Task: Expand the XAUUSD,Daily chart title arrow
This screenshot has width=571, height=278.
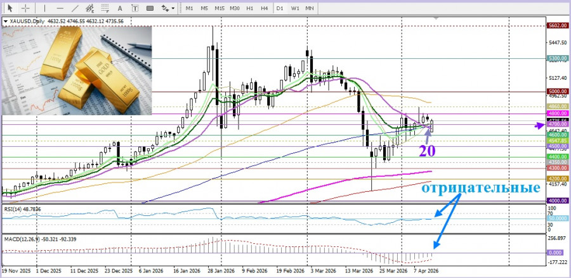Action: [4, 22]
